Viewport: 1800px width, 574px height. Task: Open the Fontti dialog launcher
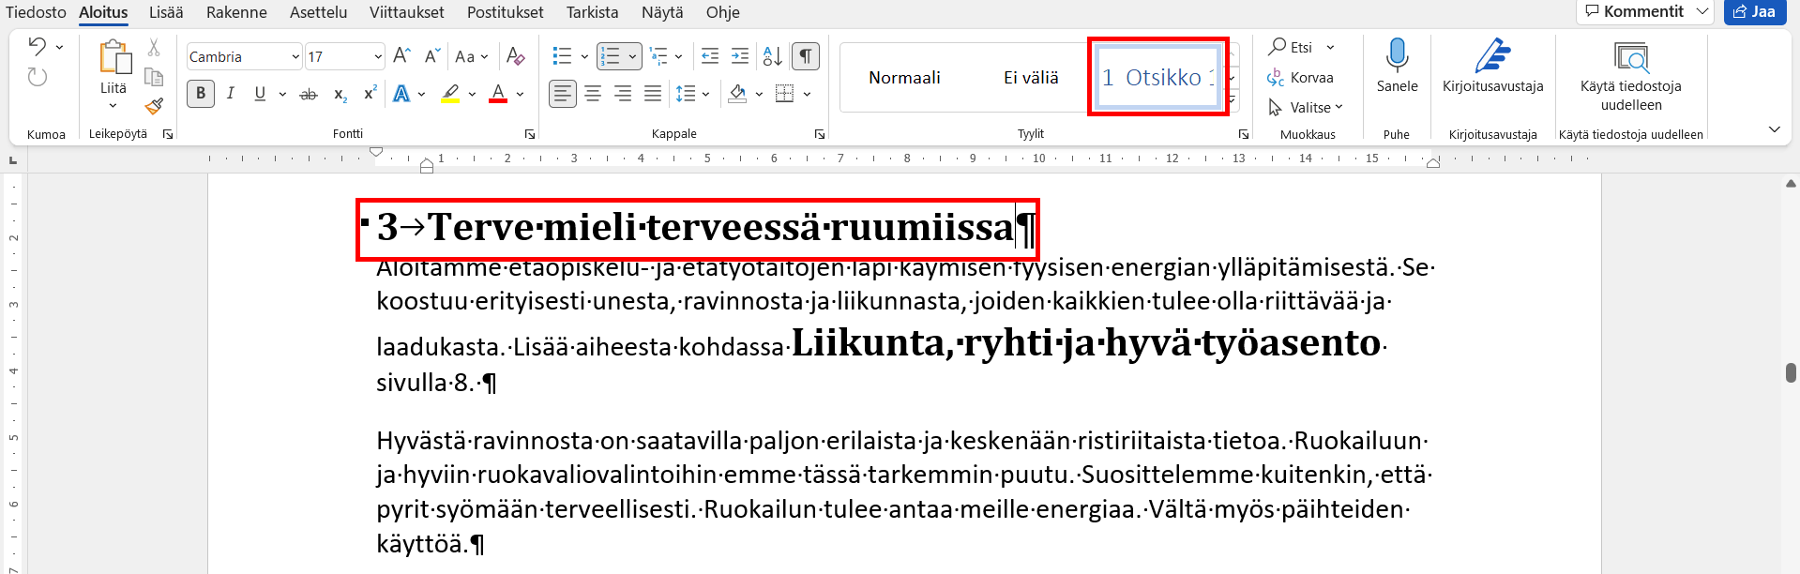click(x=530, y=134)
